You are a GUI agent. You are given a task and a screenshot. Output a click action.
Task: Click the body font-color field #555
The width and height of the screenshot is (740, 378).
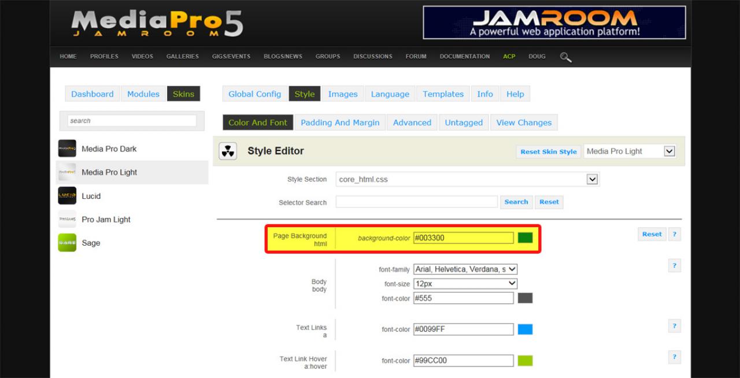coord(464,298)
